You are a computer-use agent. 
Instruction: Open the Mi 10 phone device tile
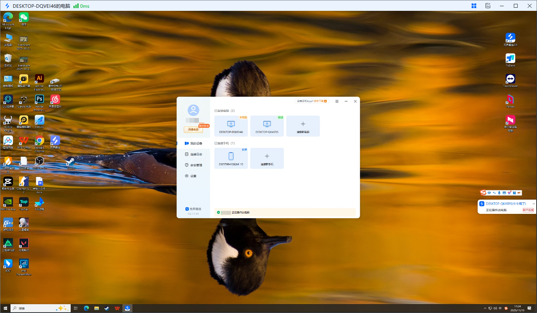point(231,158)
